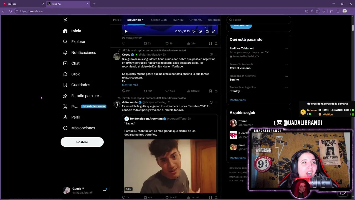The image size is (355, 200).
Task: Click the Postear button
Action: click(82, 142)
